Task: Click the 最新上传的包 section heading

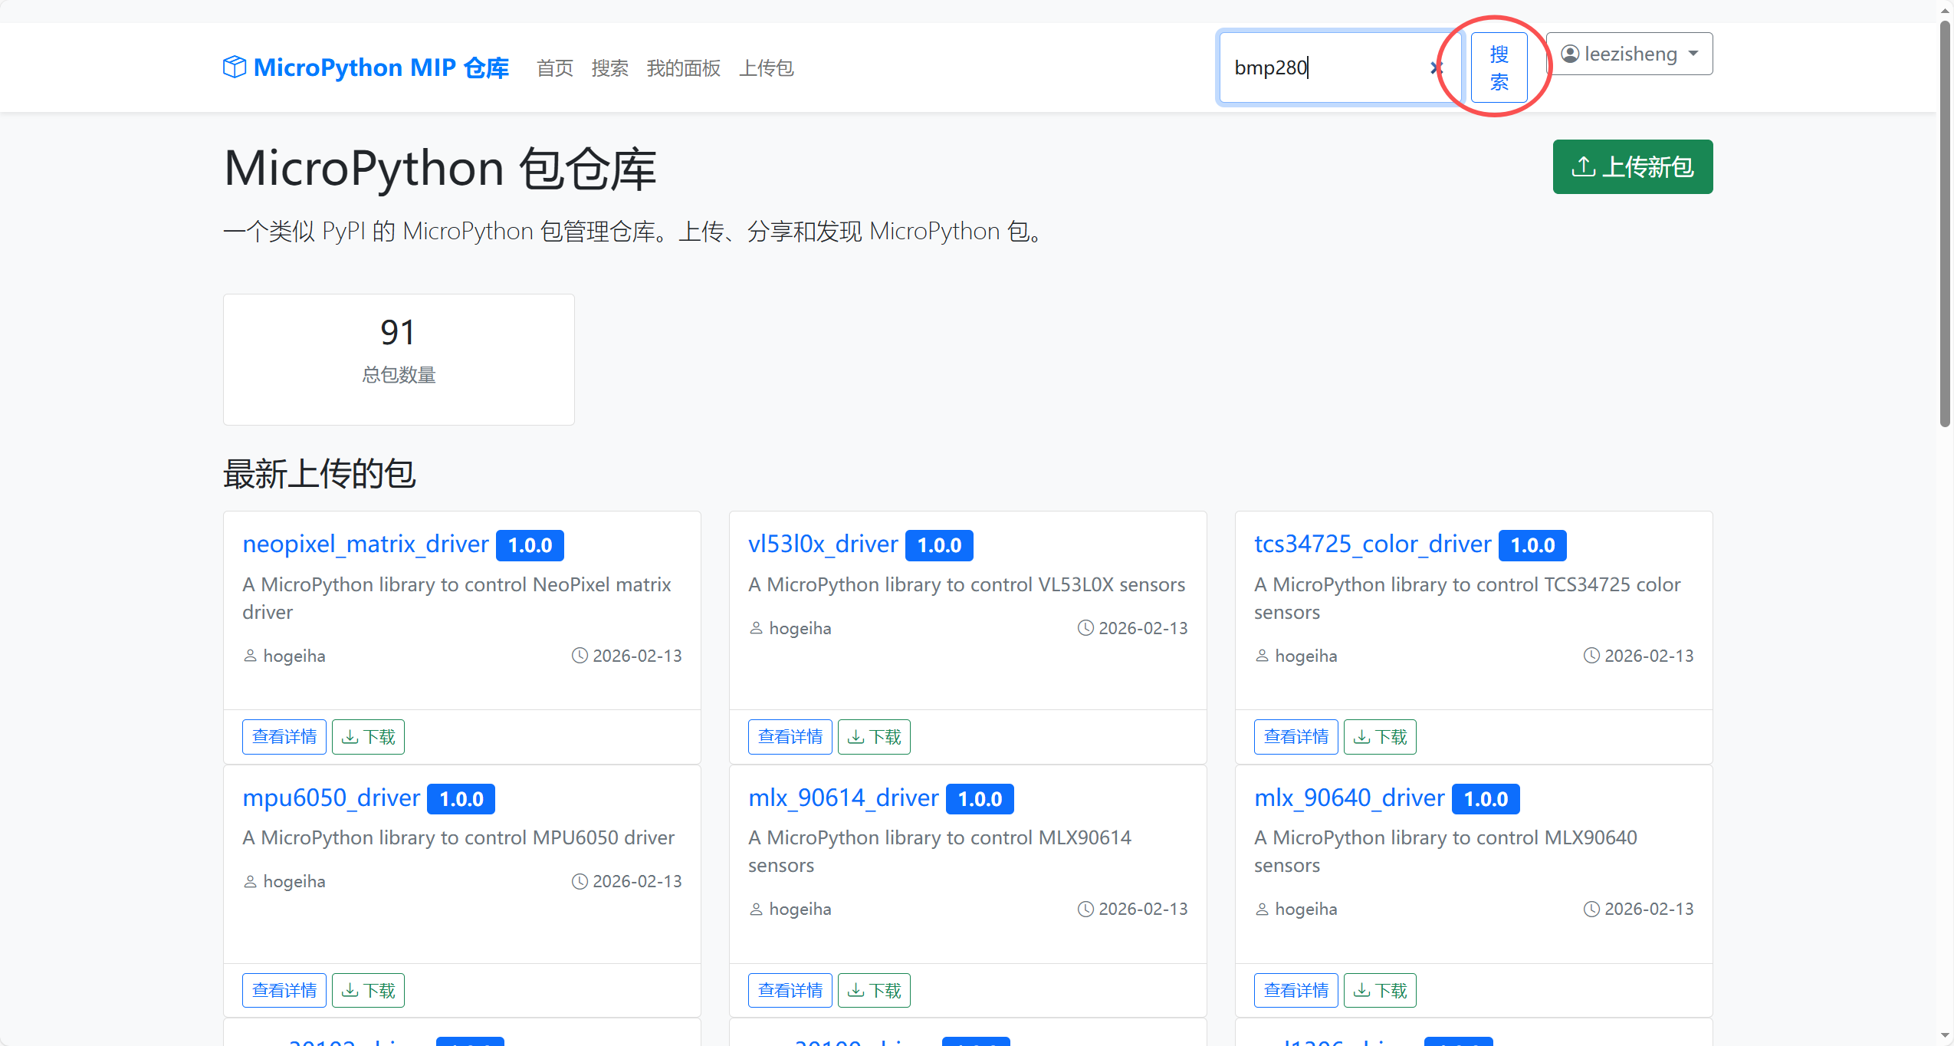Action: pyautogui.click(x=320, y=473)
